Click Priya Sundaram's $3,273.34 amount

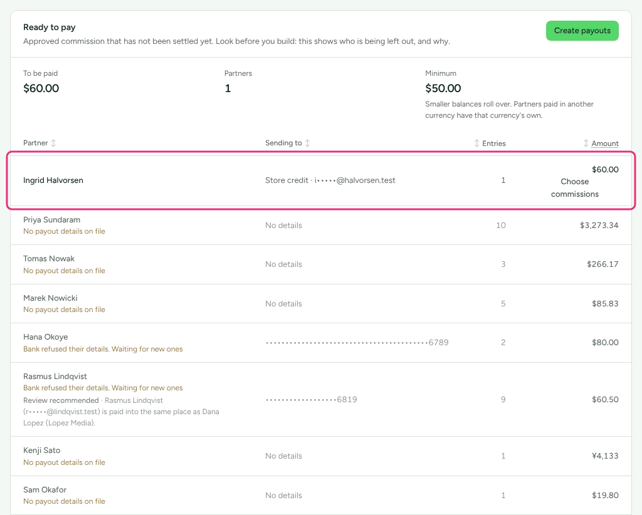[x=599, y=226]
